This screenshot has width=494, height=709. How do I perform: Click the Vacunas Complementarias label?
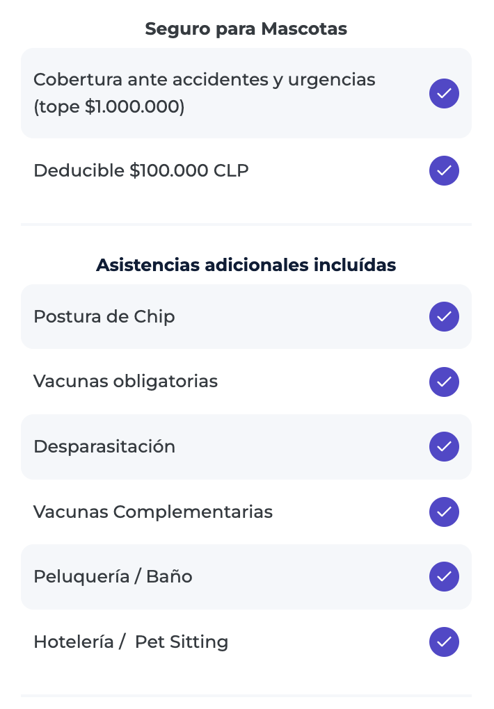tap(153, 512)
